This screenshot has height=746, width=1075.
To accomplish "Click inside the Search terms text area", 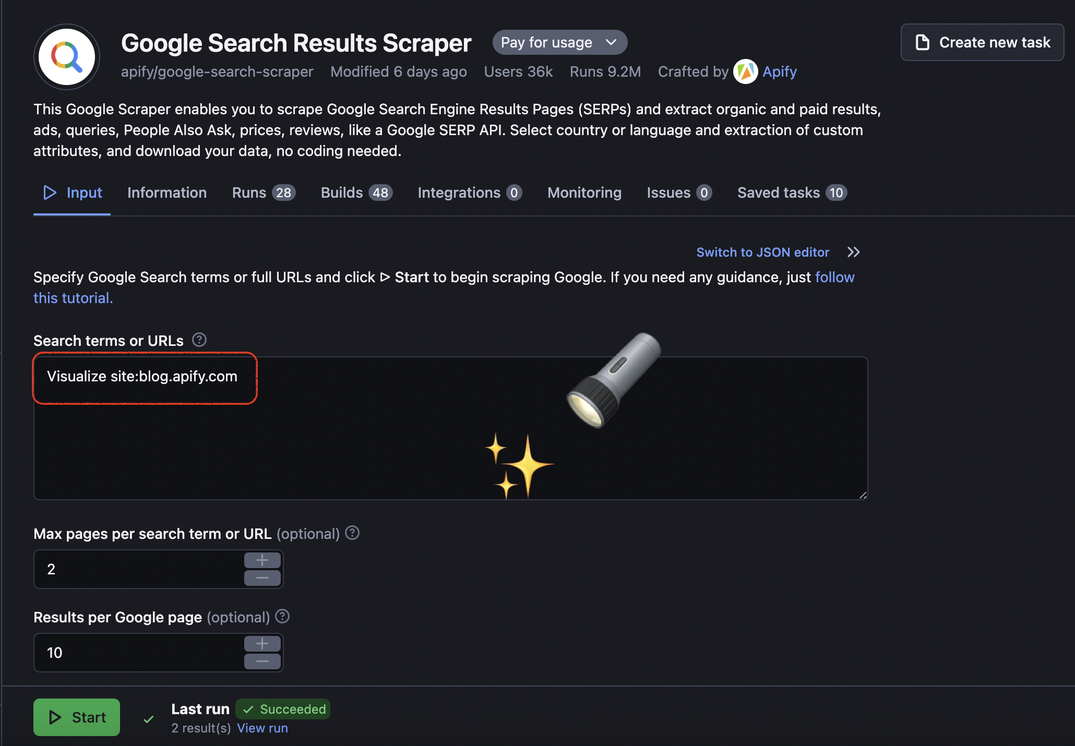I will click(x=451, y=428).
